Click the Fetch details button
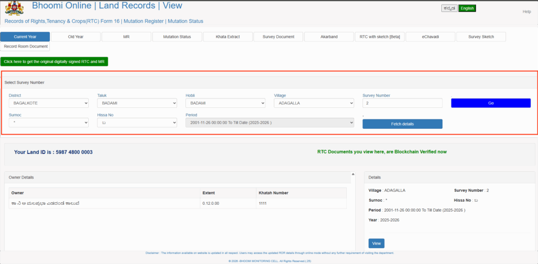Image resolution: width=538 pixels, height=264 pixels. coord(402,124)
